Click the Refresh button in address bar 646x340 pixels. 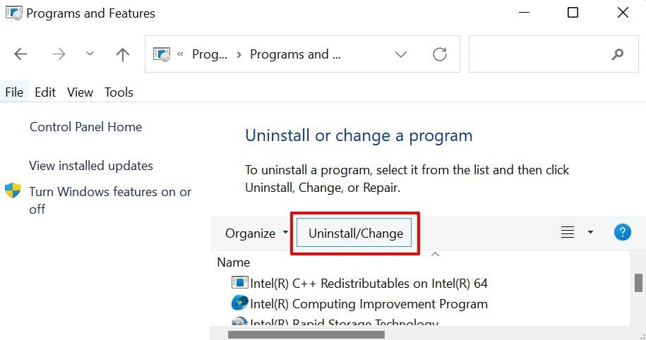point(440,54)
